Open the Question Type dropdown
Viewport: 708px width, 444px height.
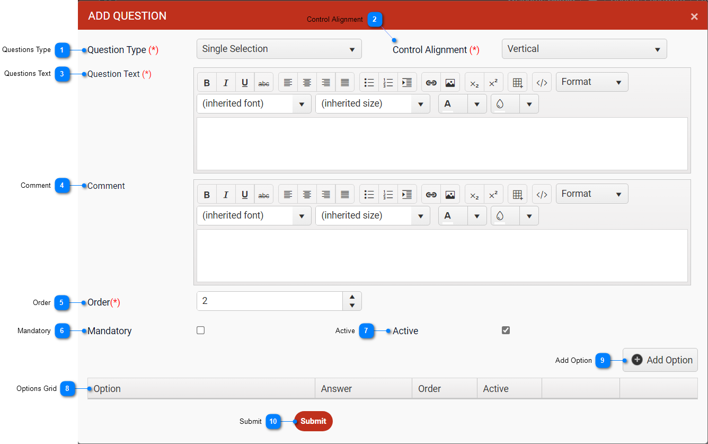point(279,49)
